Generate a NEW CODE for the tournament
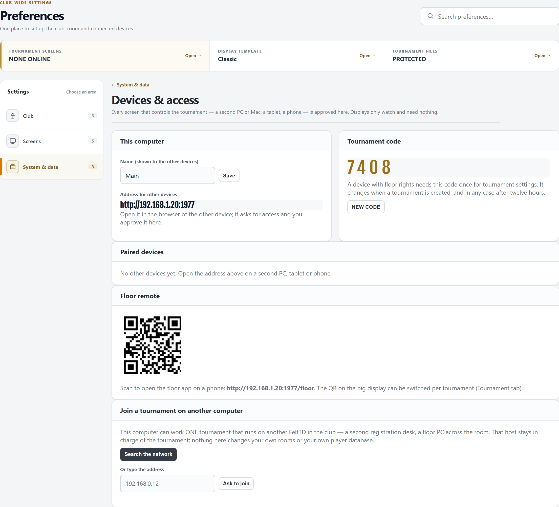Screen dimensions: 559x507 point(366,207)
